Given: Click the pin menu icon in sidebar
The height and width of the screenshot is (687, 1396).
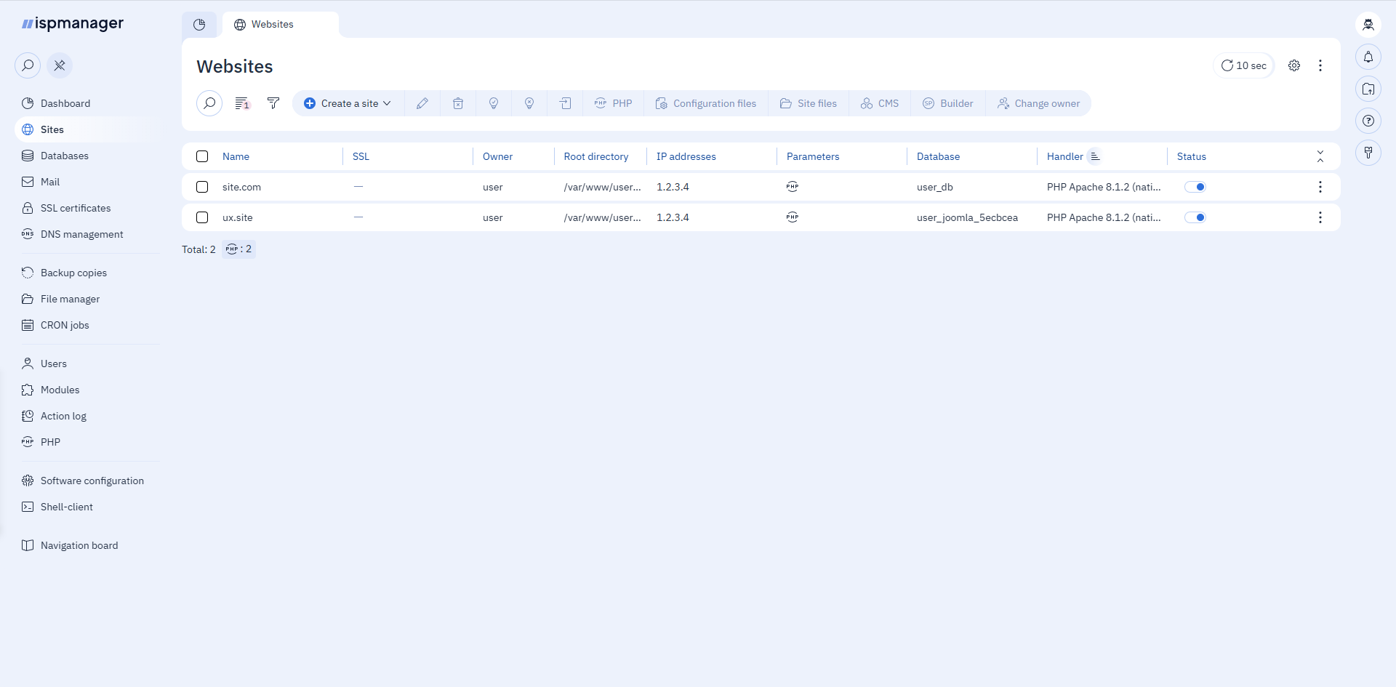Looking at the screenshot, I should (60, 65).
